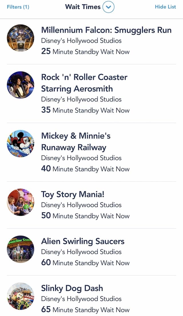The image size is (183, 316).
Task: Open the Toy Story Mania! round image
Action: coord(21,202)
